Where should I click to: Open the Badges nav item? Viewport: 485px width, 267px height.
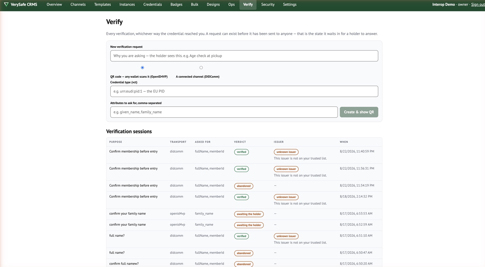176,4
